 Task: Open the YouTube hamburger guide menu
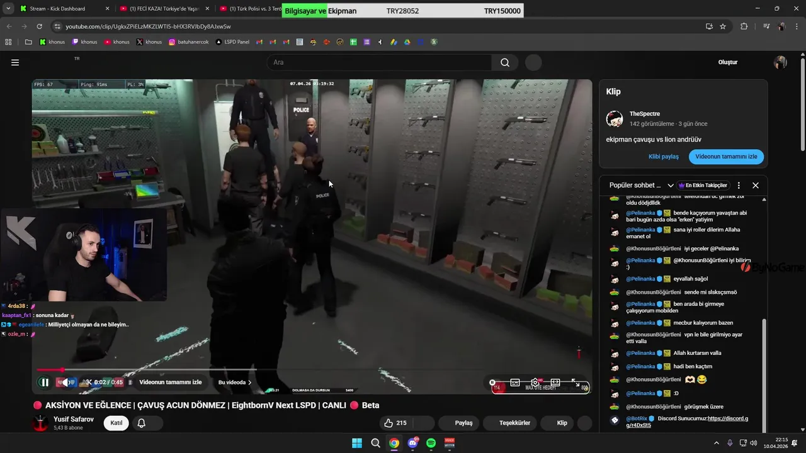point(15,62)
